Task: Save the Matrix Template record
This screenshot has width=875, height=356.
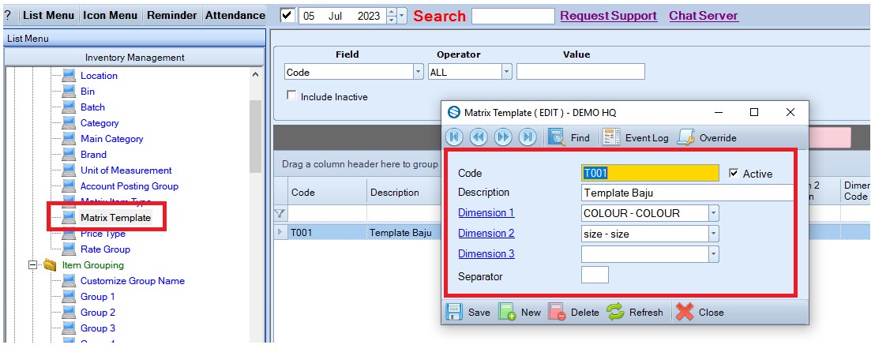Action: (x=468, y=312)
